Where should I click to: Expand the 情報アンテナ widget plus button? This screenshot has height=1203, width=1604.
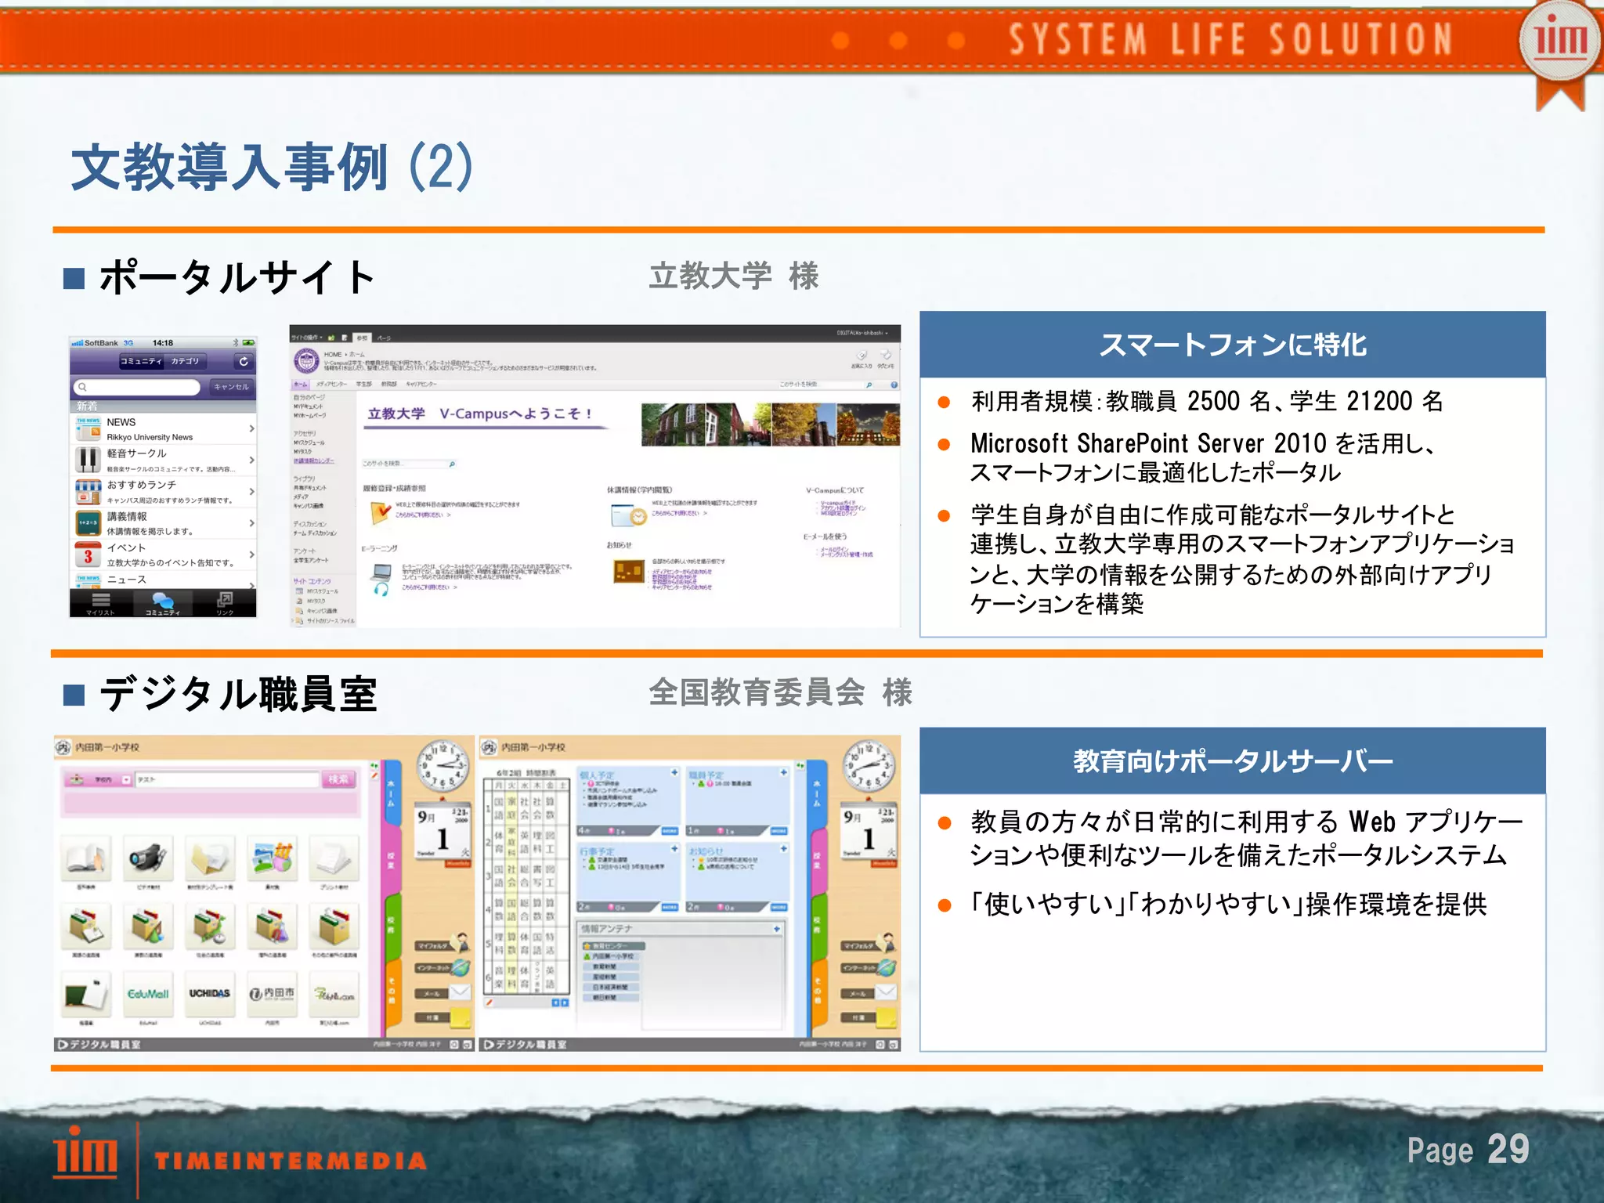(777, 928)
